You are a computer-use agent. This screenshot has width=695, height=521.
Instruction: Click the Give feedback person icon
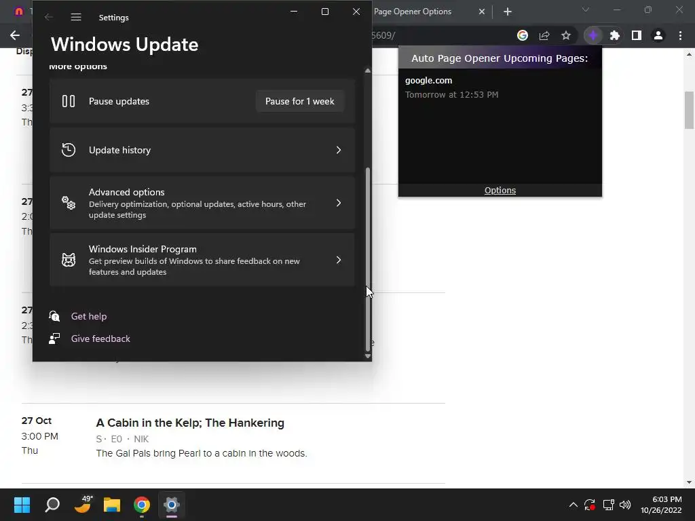click(54, 339)
